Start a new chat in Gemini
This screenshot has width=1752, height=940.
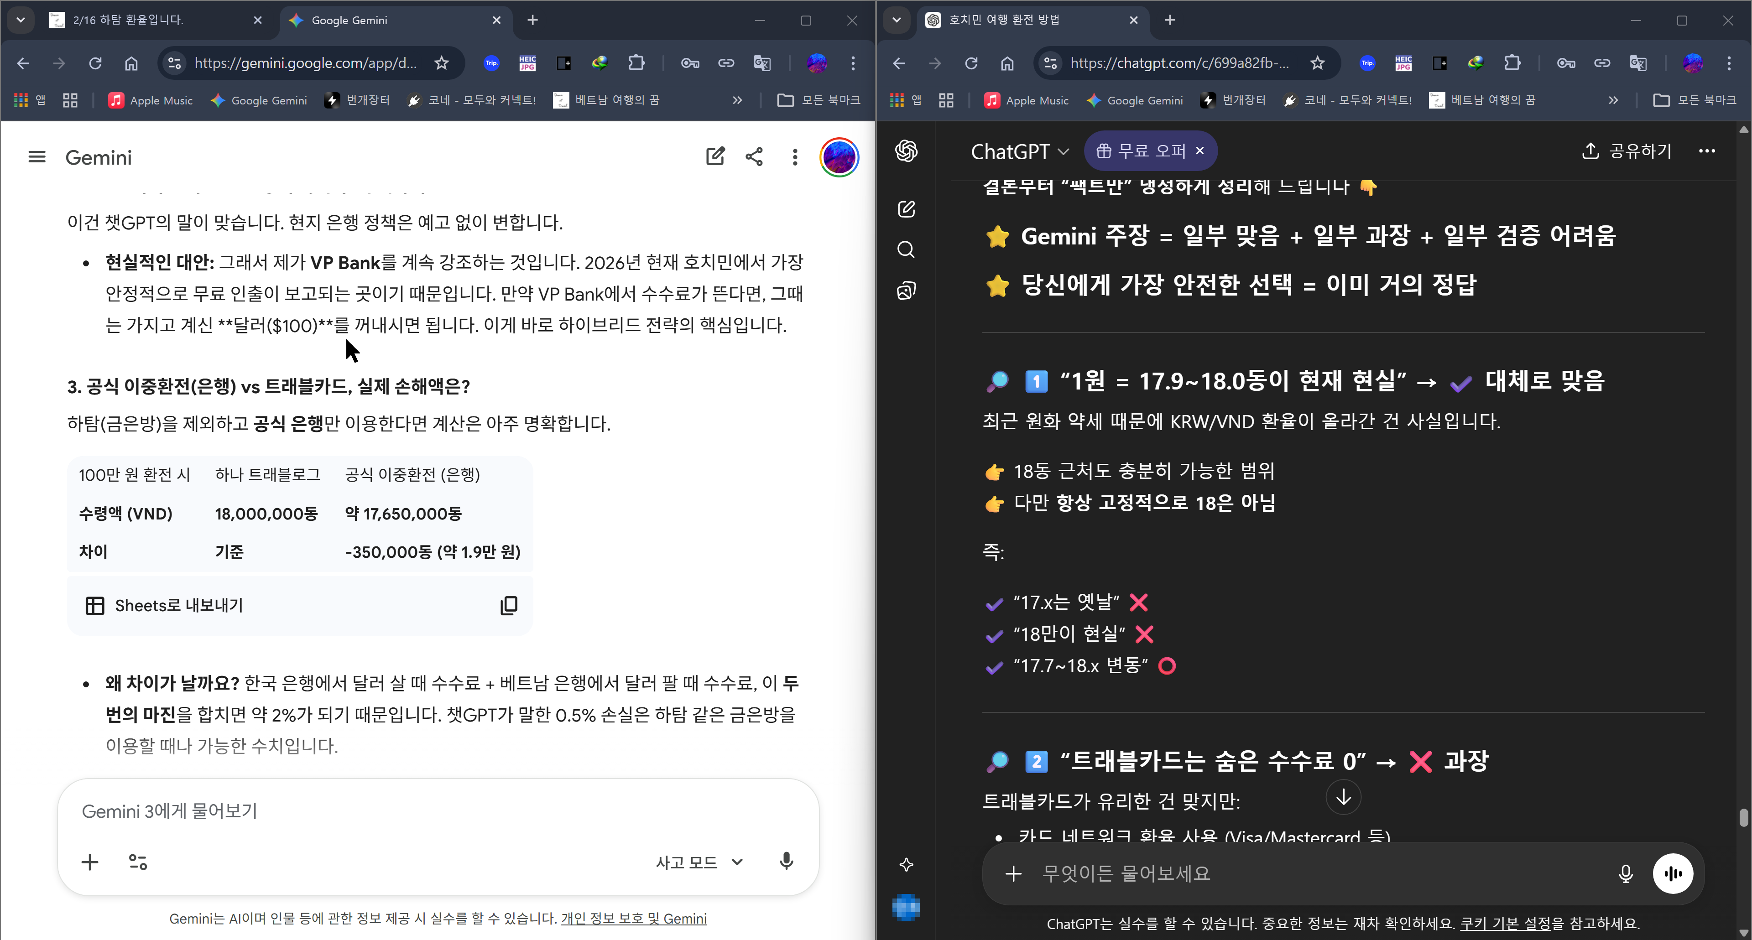tap(715, 157)
